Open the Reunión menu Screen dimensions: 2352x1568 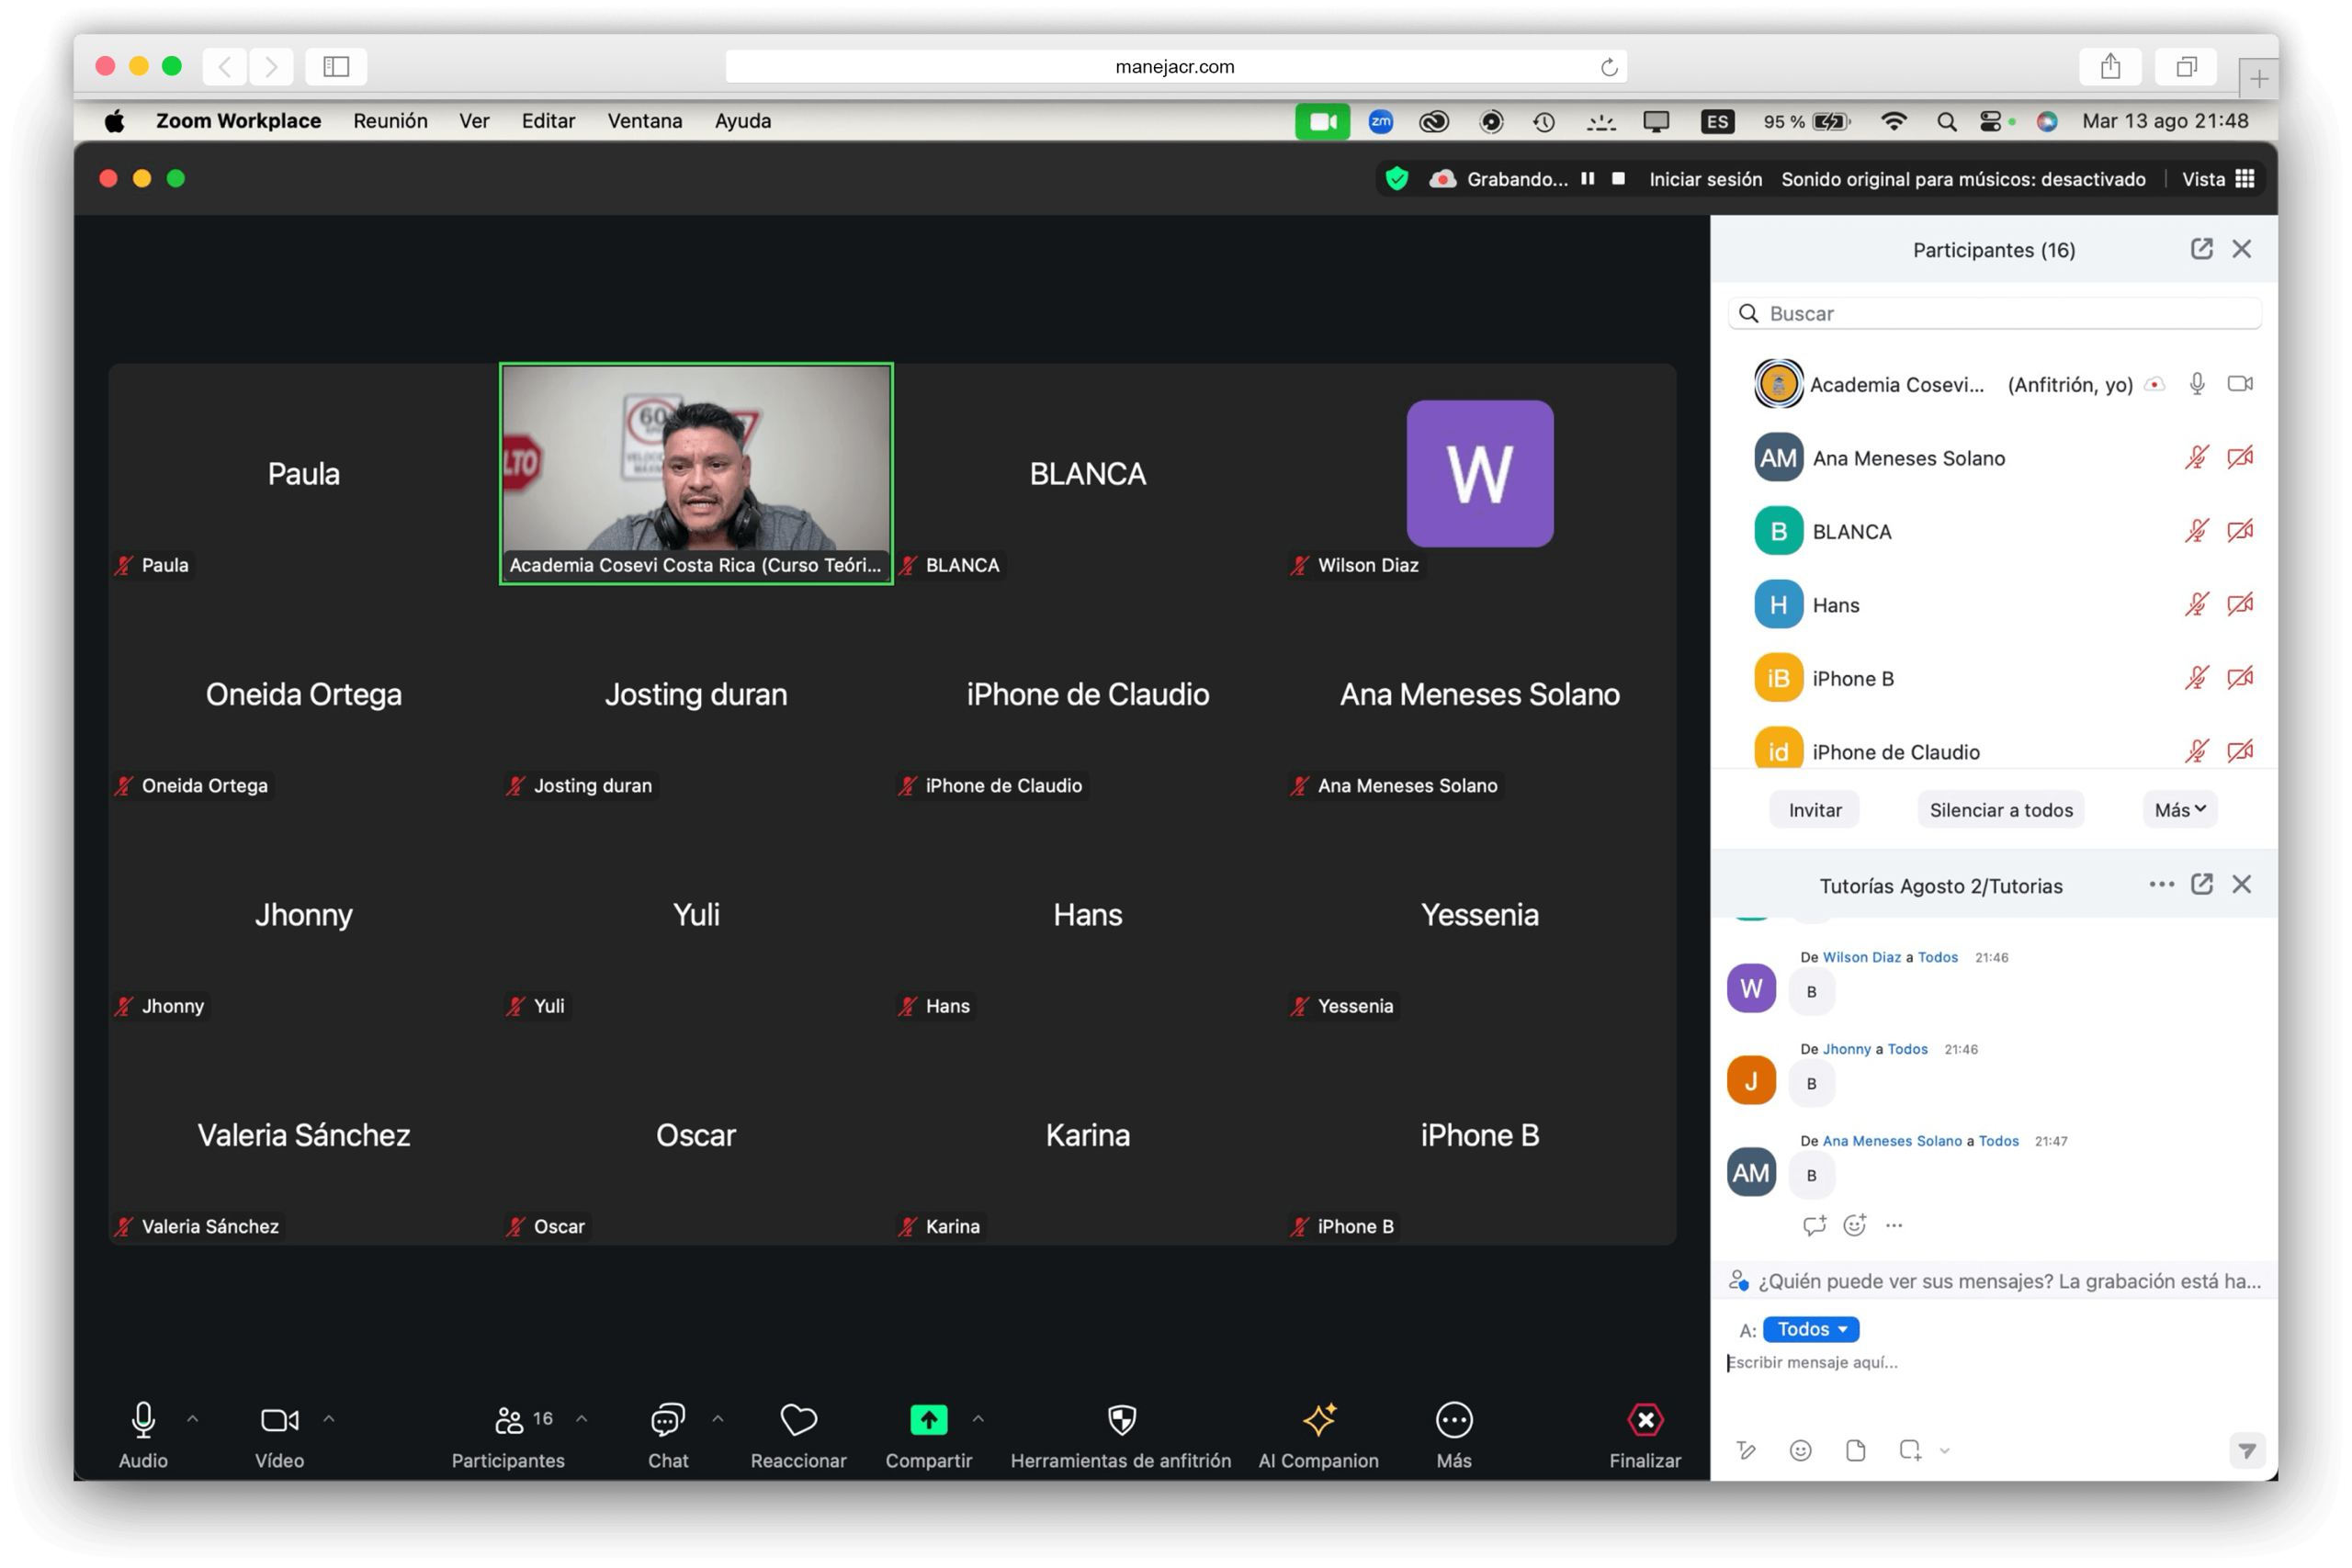[390, 121]
